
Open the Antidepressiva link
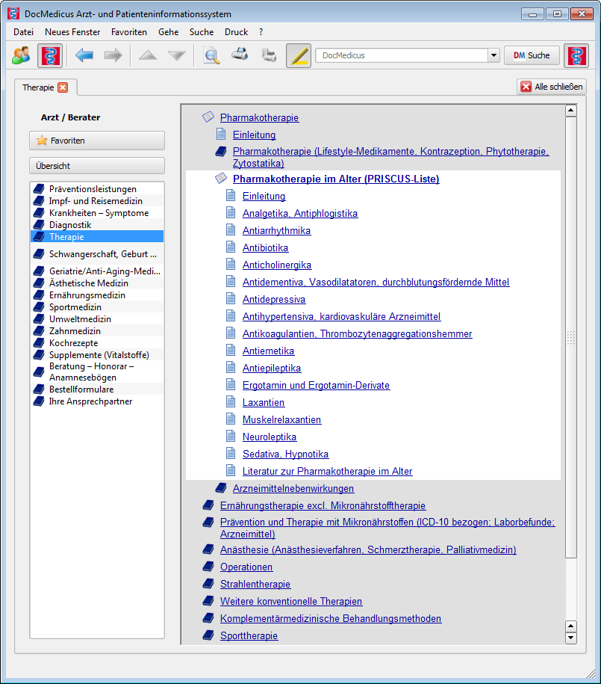(274, 299)
